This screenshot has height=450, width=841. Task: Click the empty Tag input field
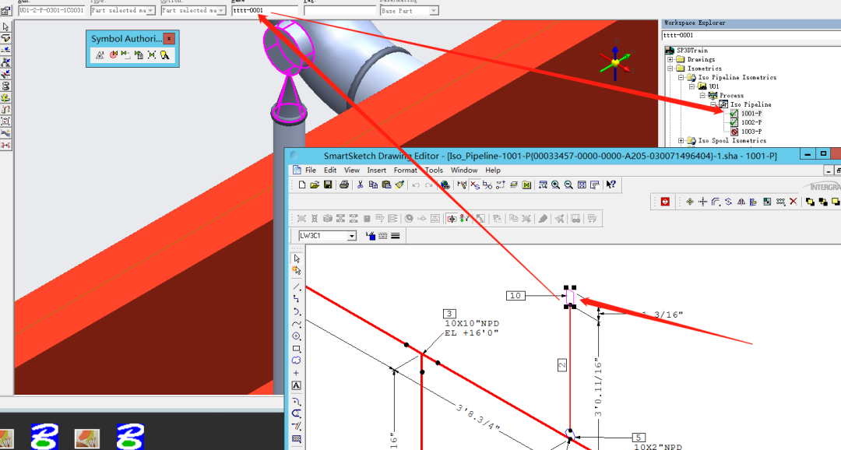coord(340,11)
